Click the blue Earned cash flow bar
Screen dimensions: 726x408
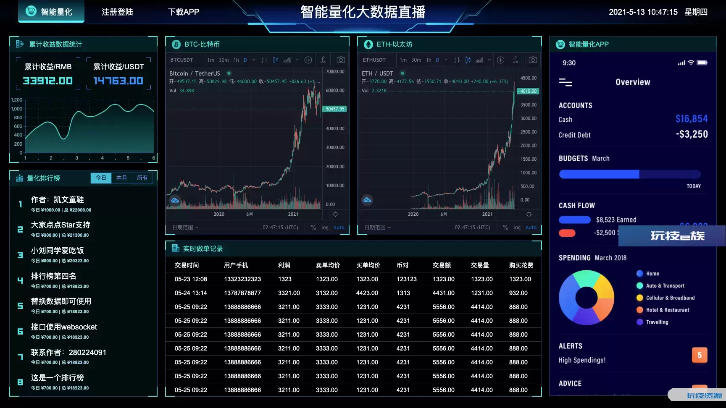tap(575, 220)
